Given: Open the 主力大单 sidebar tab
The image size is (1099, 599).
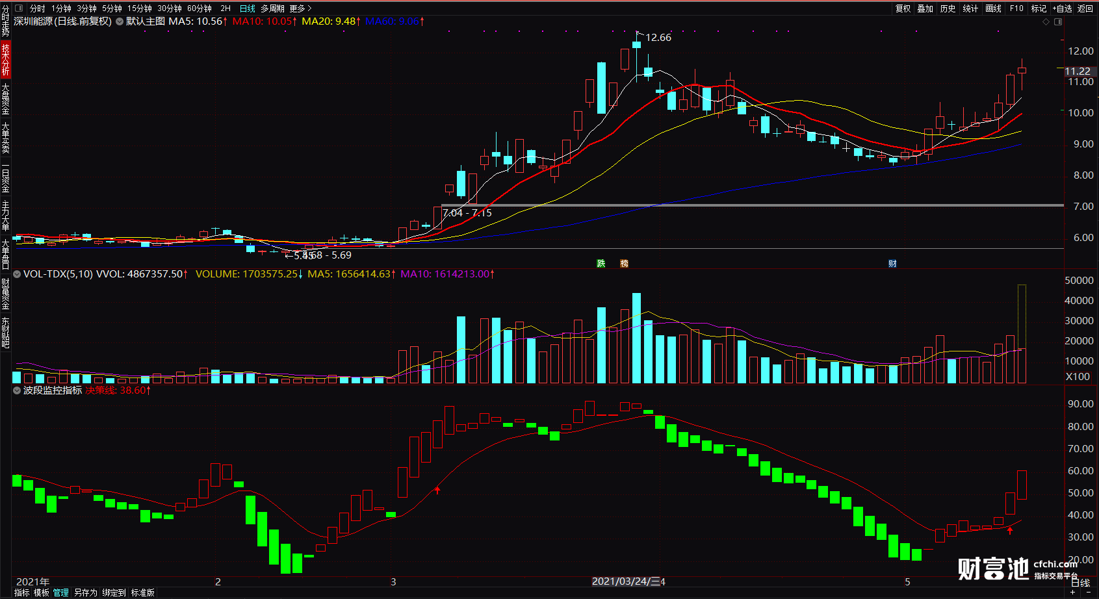Looking at the screenshot, I should point(5,216).
